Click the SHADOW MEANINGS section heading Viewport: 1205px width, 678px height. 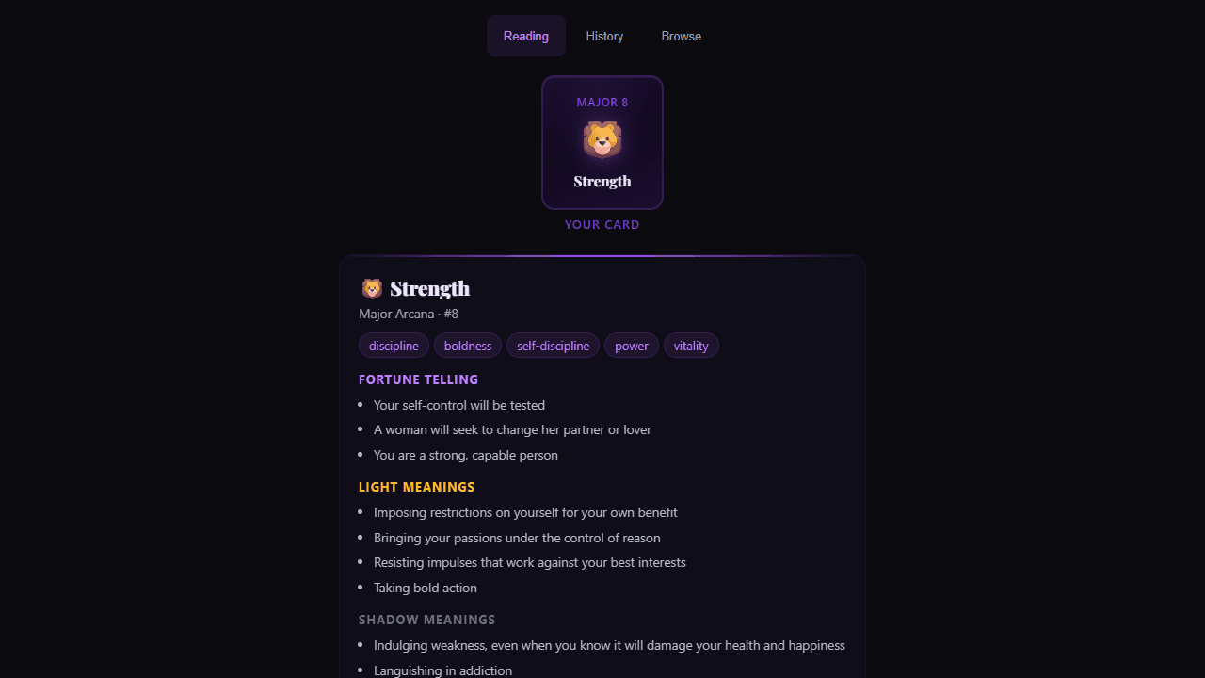coord(427,620)
